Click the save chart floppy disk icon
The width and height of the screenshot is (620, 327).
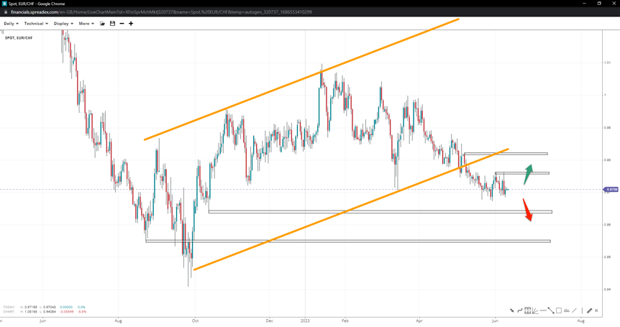[x=112, y=24]
